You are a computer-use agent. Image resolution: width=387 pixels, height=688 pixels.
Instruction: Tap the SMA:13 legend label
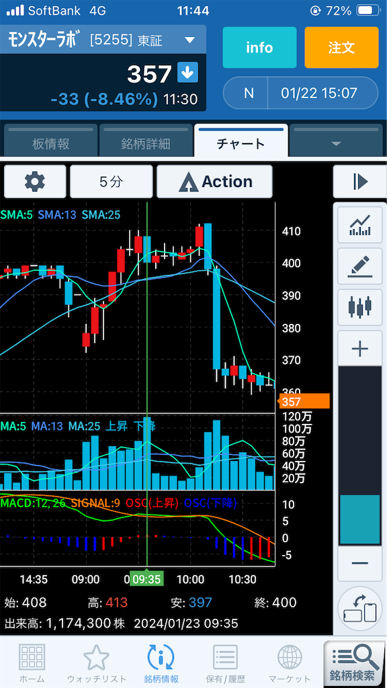click(57, 215)
